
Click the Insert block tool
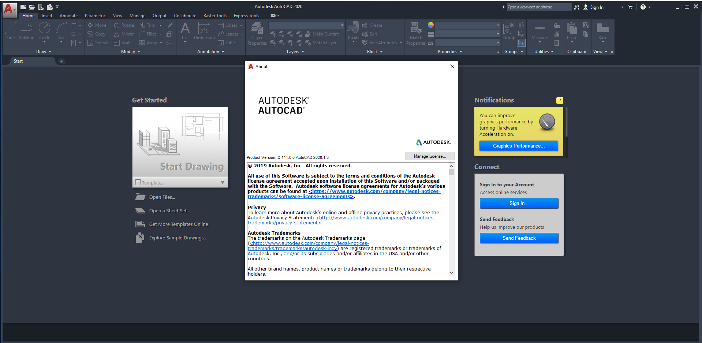[x=353, y=31]
